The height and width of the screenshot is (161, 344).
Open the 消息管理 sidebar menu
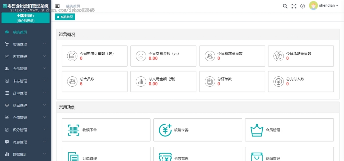[26, 142]
